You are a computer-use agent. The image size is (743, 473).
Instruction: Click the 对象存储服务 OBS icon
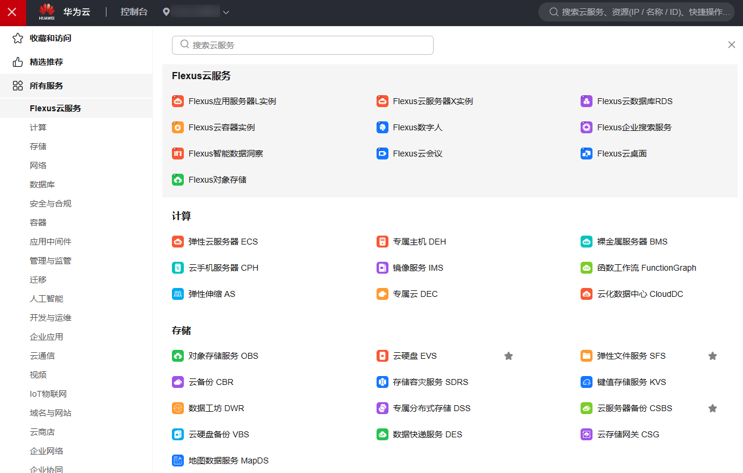pyautogui.click(x=178, y=356)
